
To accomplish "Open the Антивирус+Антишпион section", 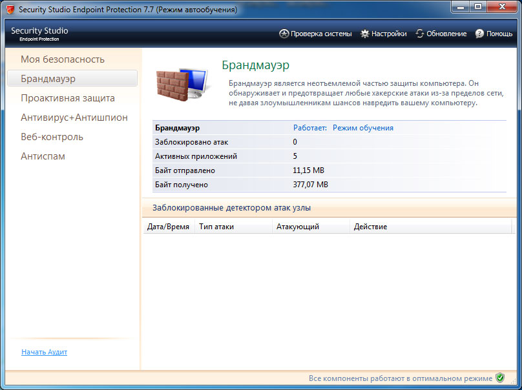I will [73, 117].
